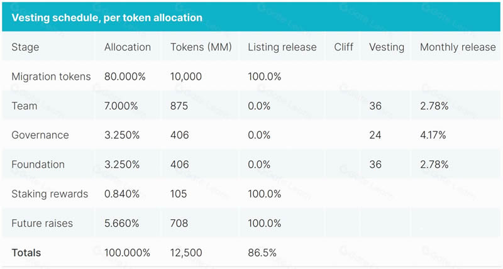Click the 12,500 total tokens cell
Viewport: 503px width, 269px height.
[186, 253]
